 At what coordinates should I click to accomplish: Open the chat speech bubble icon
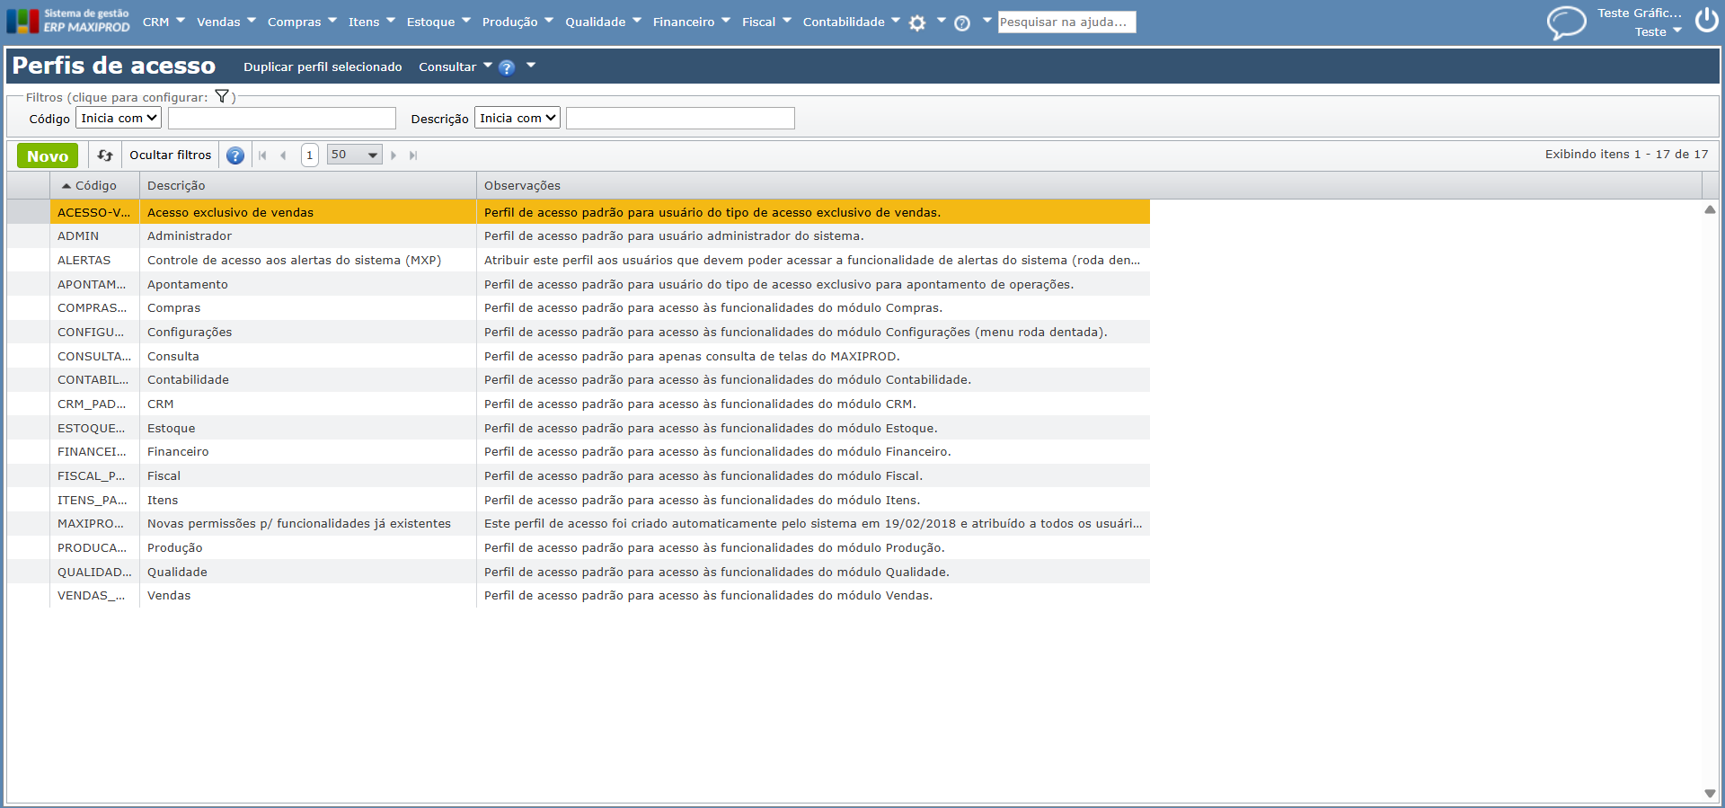pos(1566,22)
